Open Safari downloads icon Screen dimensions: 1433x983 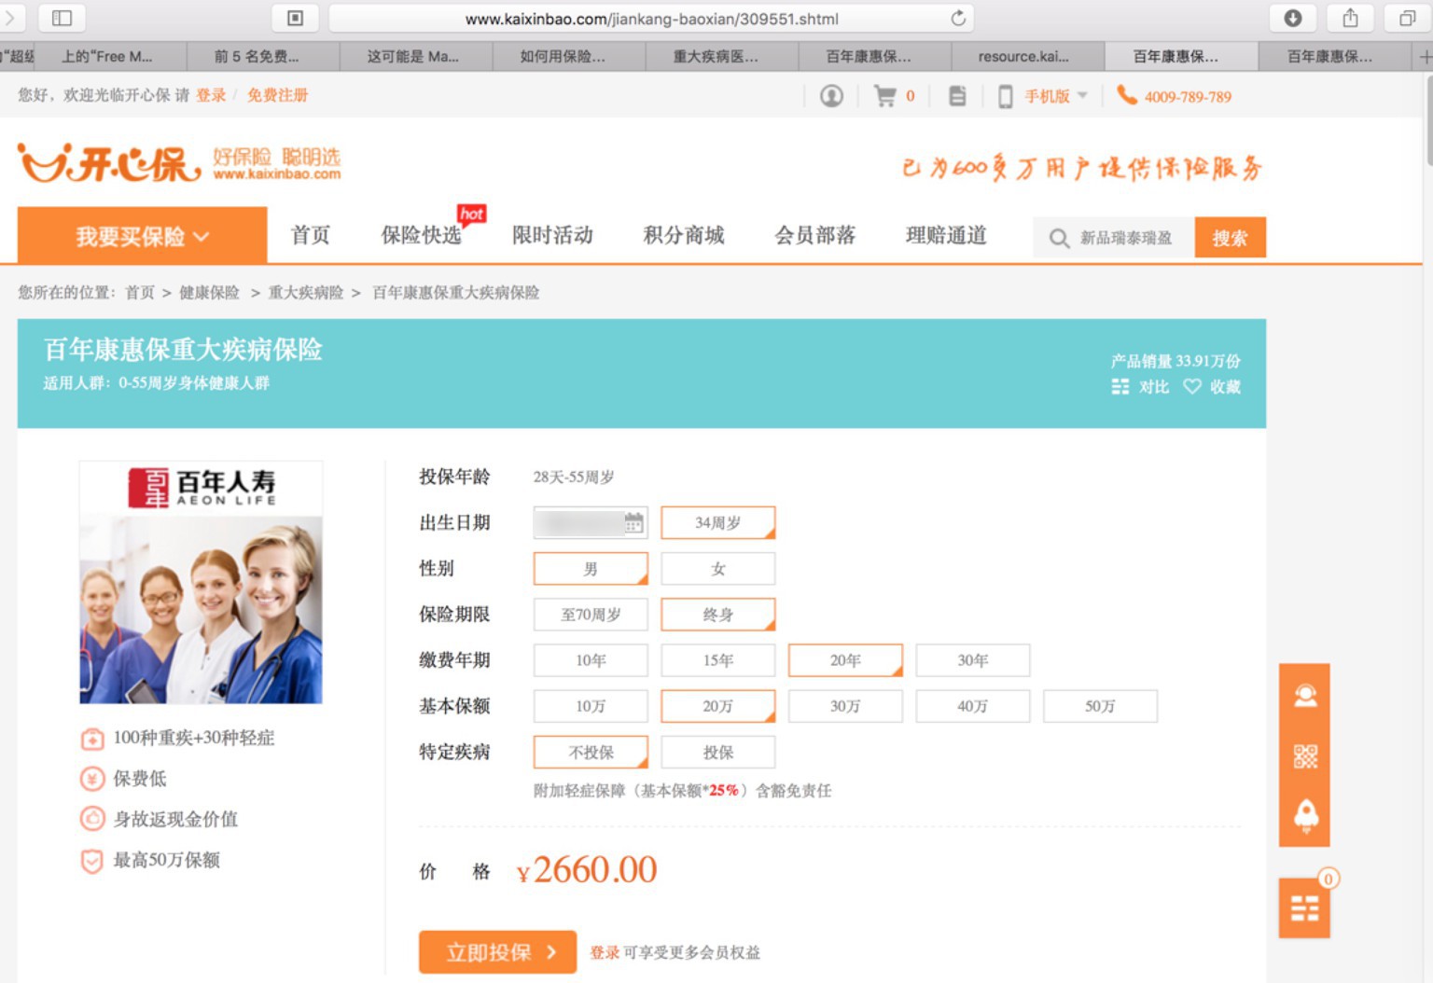1293,18
